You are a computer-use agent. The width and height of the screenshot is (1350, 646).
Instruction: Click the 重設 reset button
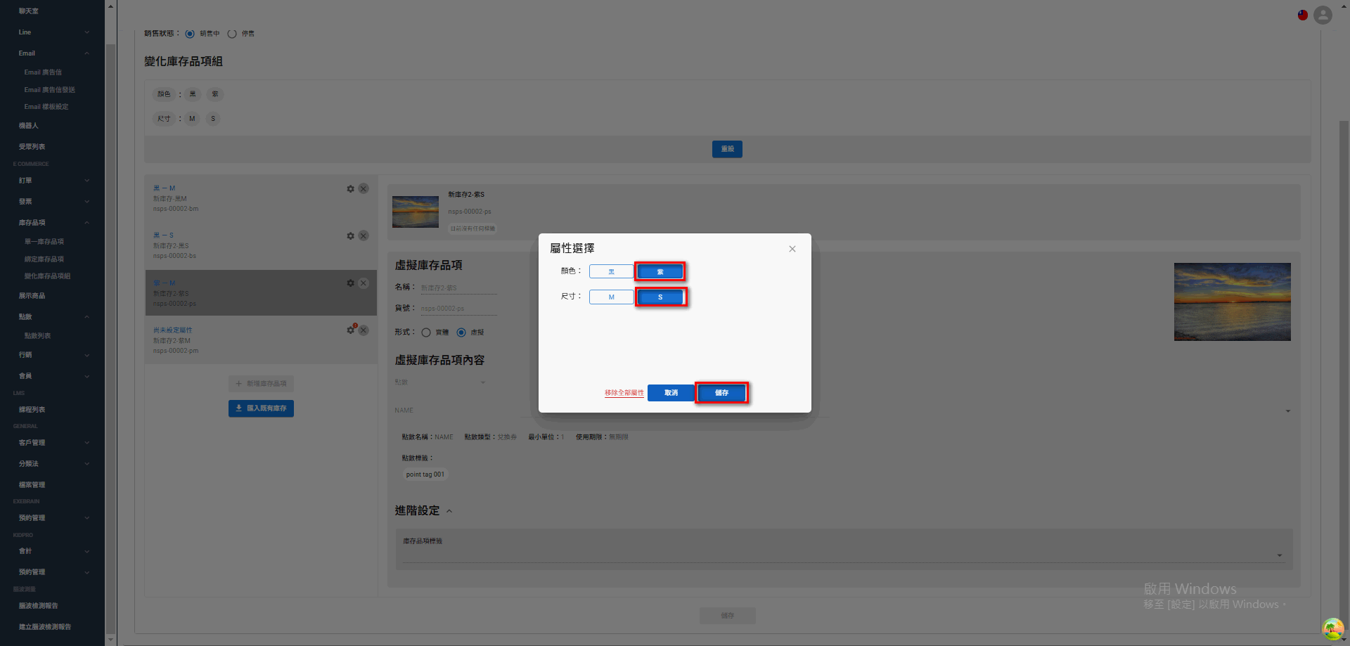pos(727,149)
